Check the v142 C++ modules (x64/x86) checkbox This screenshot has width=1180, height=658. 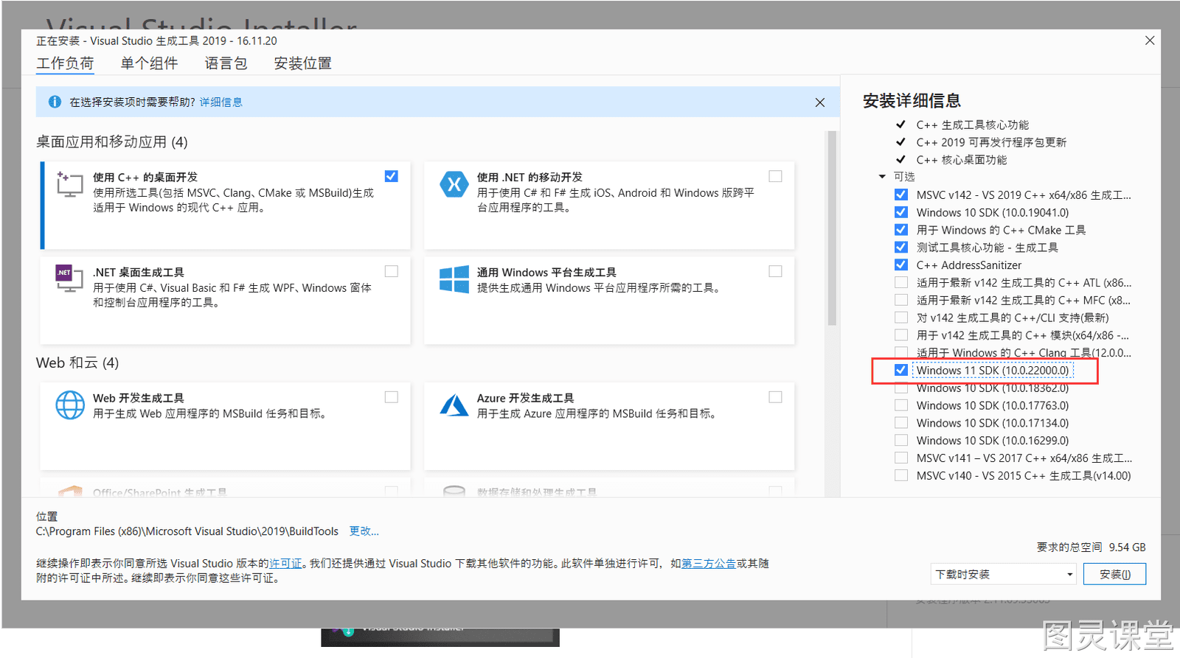[900, 335]
